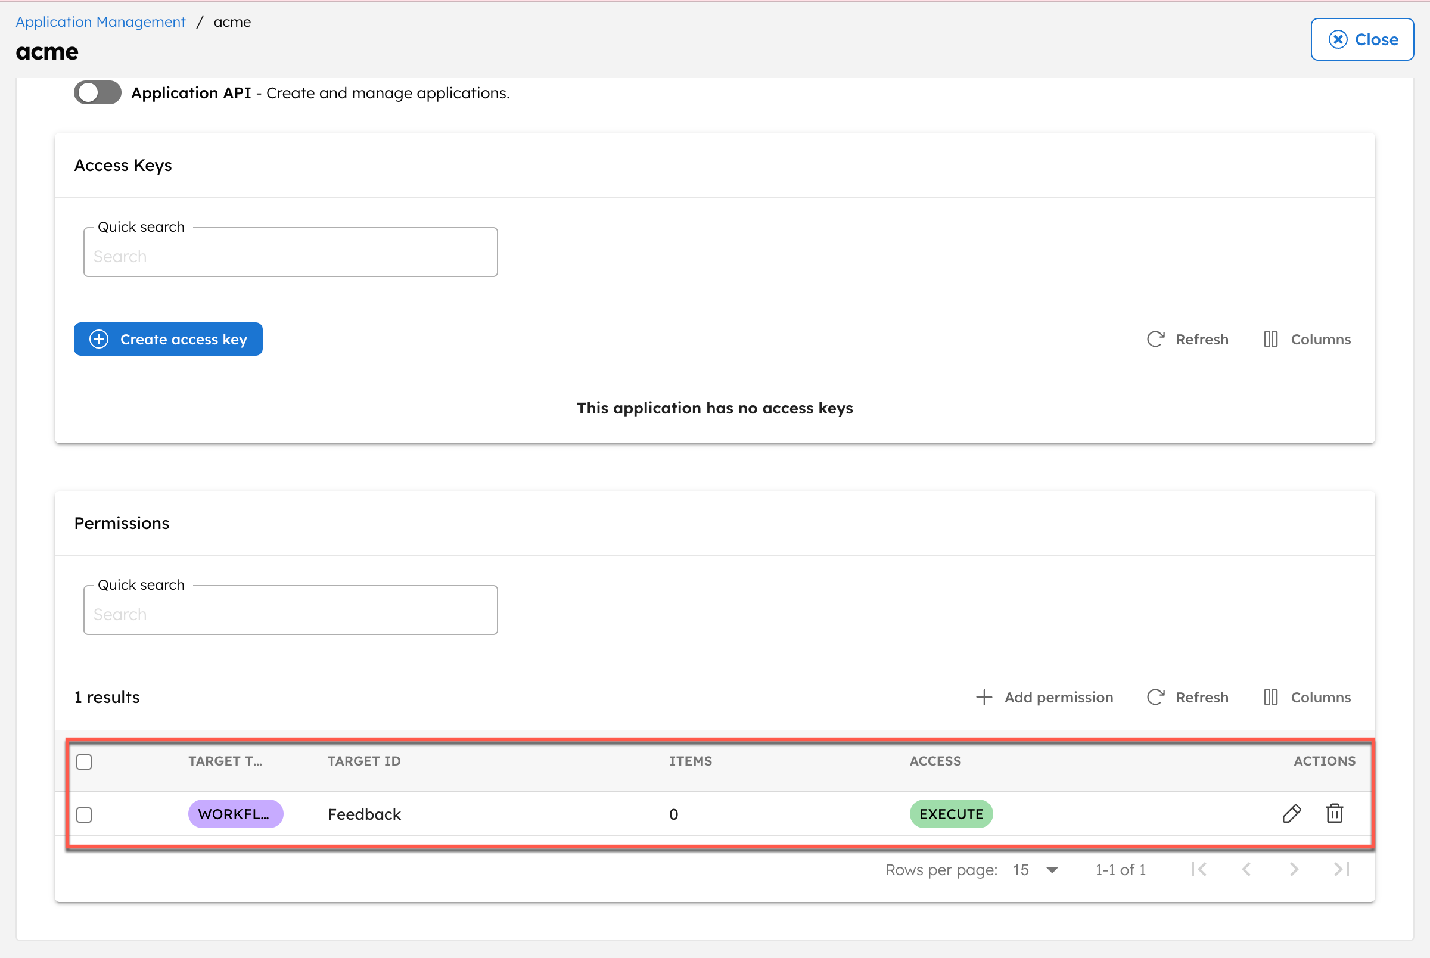The width and height of the screenshot is (1430, 958).
Task: Add a new permission with the plus icon
Action: pyautogui.click(x=1044, y=697)
